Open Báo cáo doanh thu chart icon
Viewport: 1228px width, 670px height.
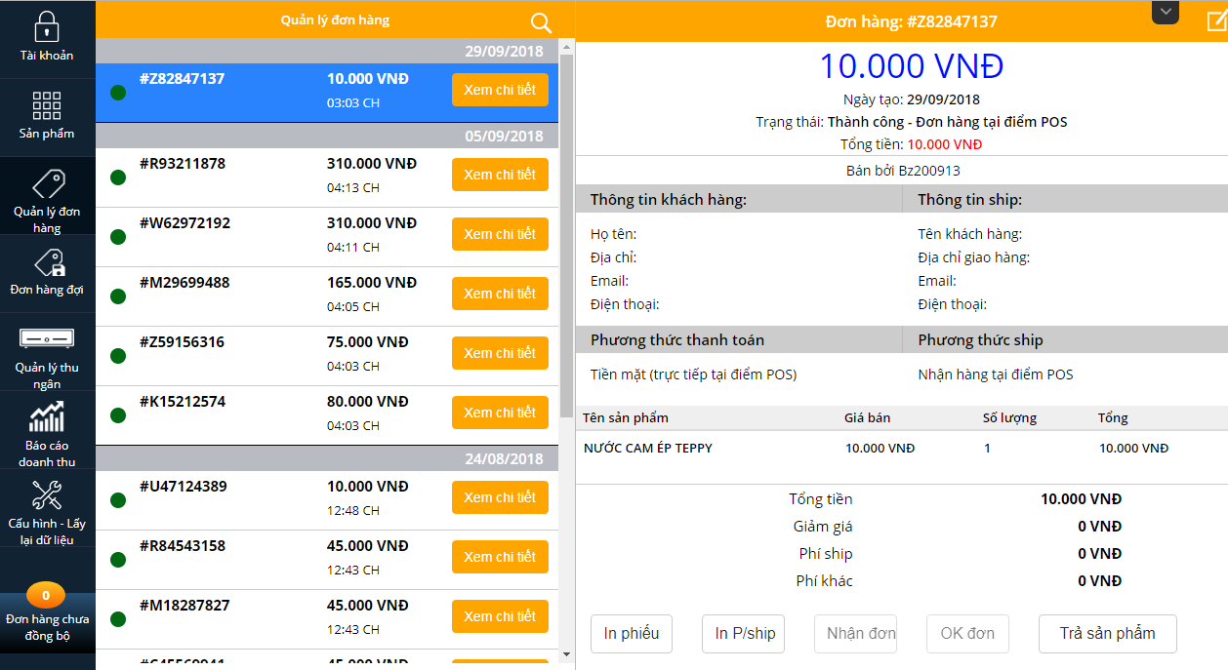(47, 417)
